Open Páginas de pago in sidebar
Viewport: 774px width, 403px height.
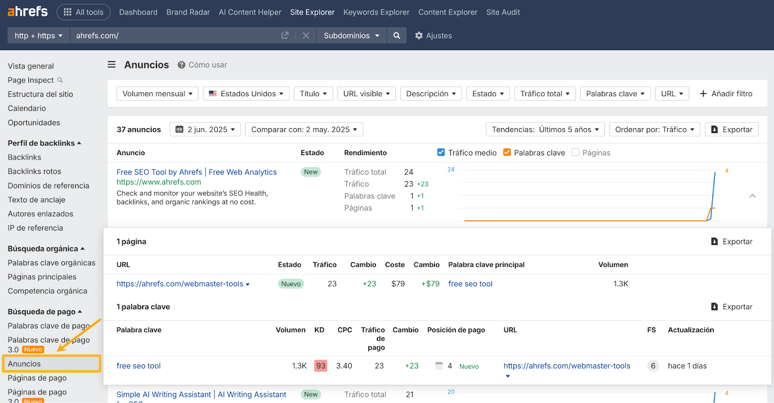tap(37, 378)
